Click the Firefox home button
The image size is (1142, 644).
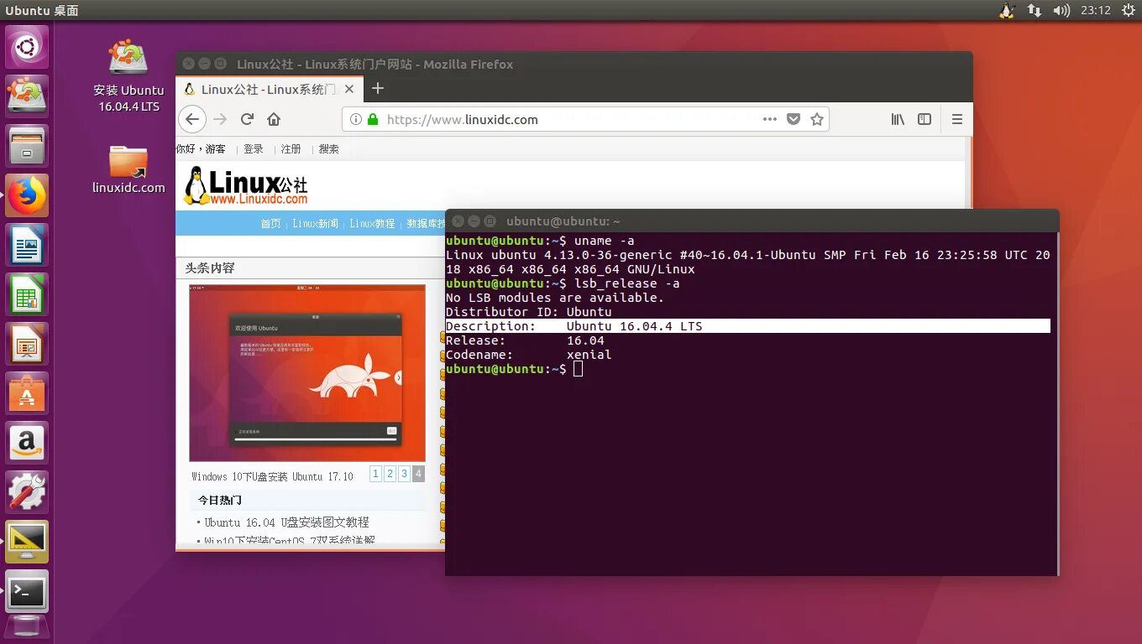click(x=274, y=119)
